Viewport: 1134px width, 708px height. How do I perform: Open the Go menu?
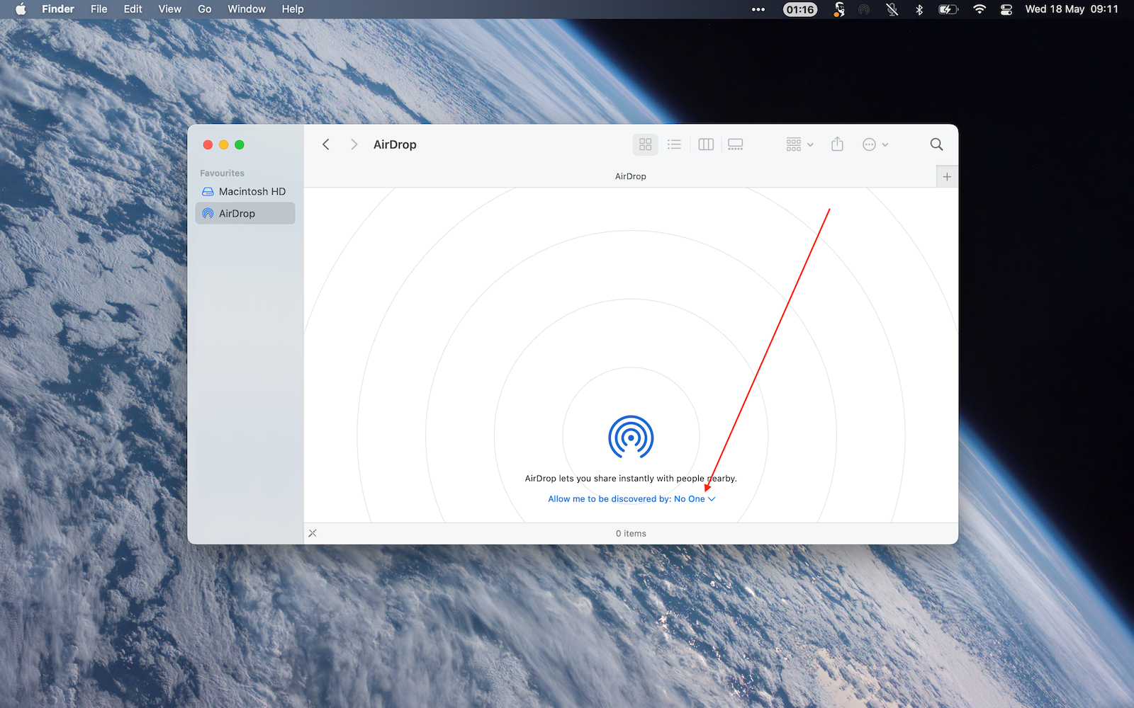(204, 9)
